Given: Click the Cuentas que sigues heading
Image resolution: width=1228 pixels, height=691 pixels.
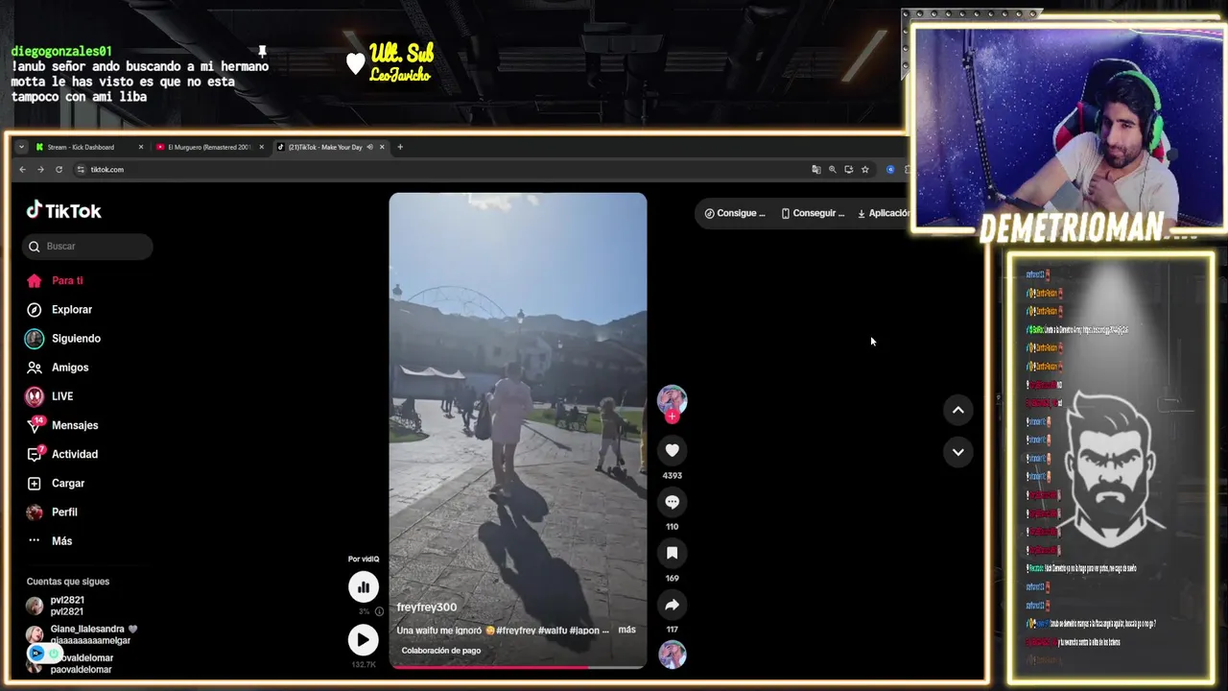Looking at the screenshot, I should pyautogui.click(x=68, y=581).
